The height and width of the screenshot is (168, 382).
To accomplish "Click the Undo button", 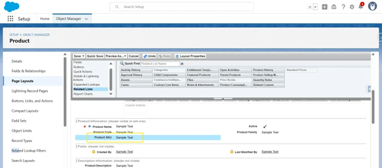I will pyautogui.click(x=150, y=56).
